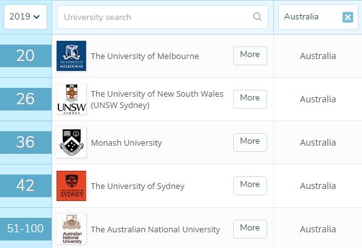Click More for University of Melbourne
This screenshot has height=248, width=362.
click(x=250, y=56)
